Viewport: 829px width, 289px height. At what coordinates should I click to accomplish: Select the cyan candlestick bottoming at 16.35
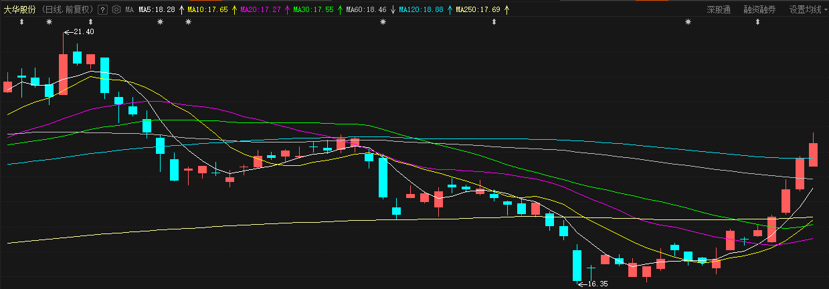point(577,265)
